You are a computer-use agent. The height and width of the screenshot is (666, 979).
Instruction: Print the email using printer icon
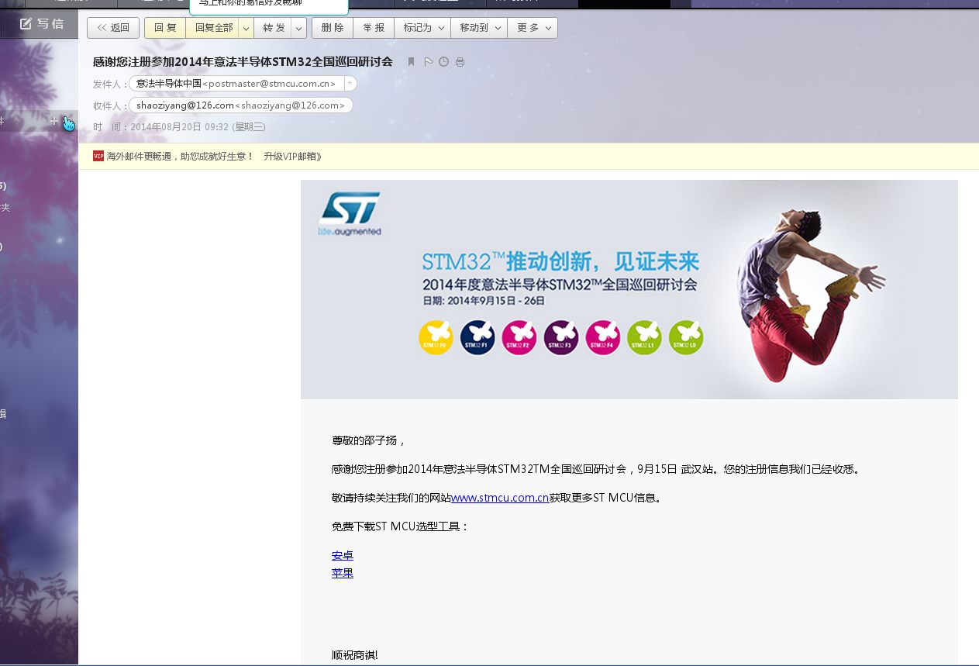[x=460, y=62]
